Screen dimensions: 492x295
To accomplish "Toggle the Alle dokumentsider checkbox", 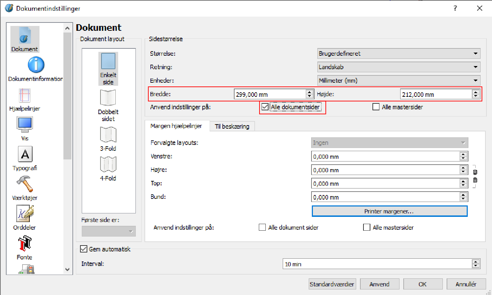I will coord(265,107).
